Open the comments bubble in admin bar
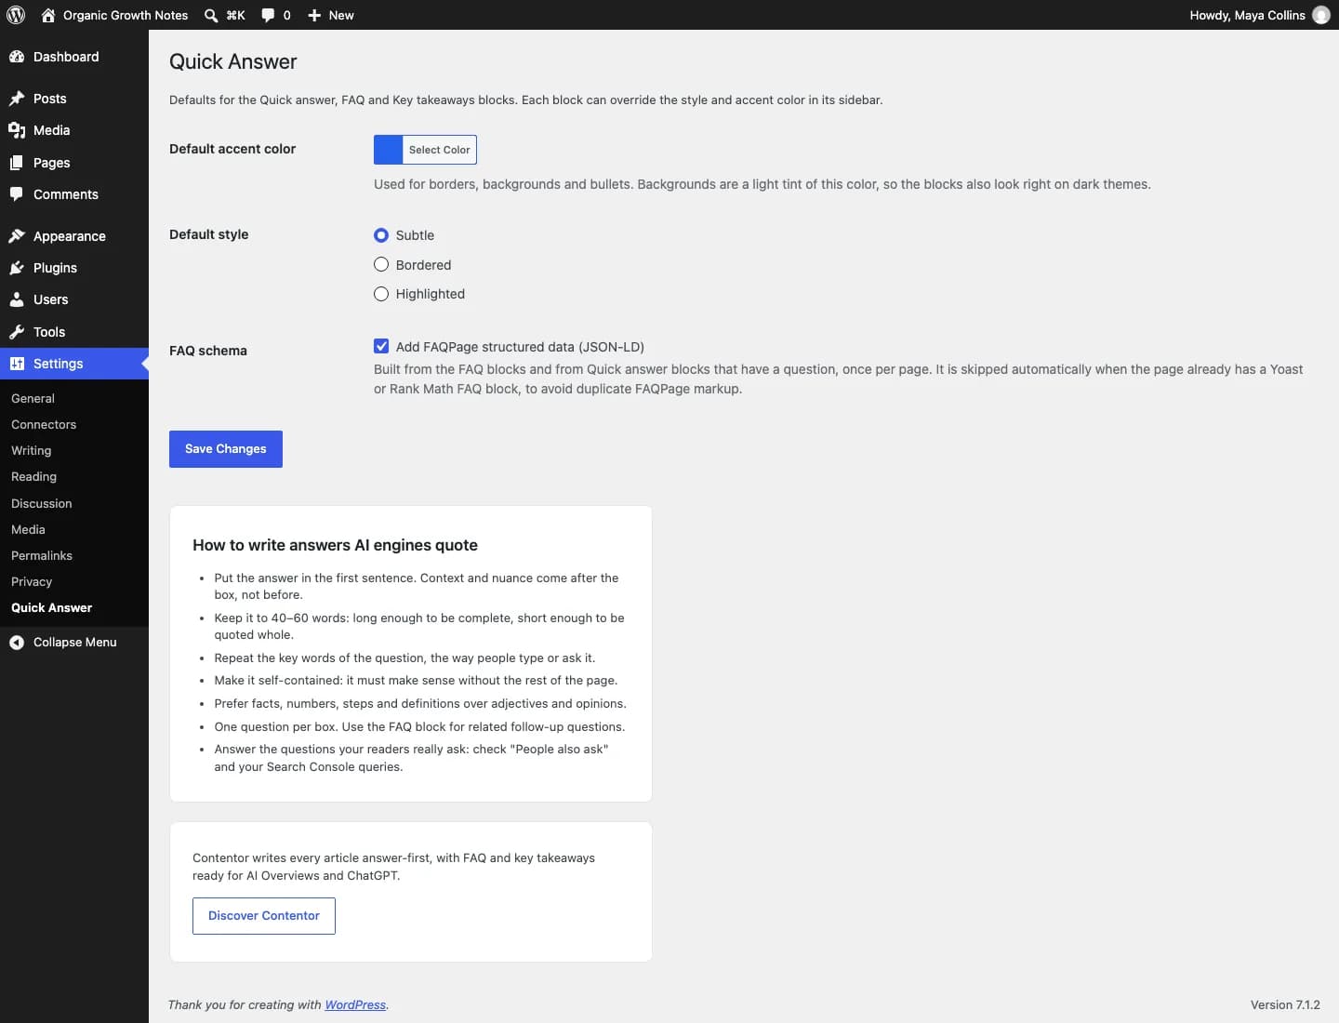Screen dimensions: 1339x1023 point(268,15)
